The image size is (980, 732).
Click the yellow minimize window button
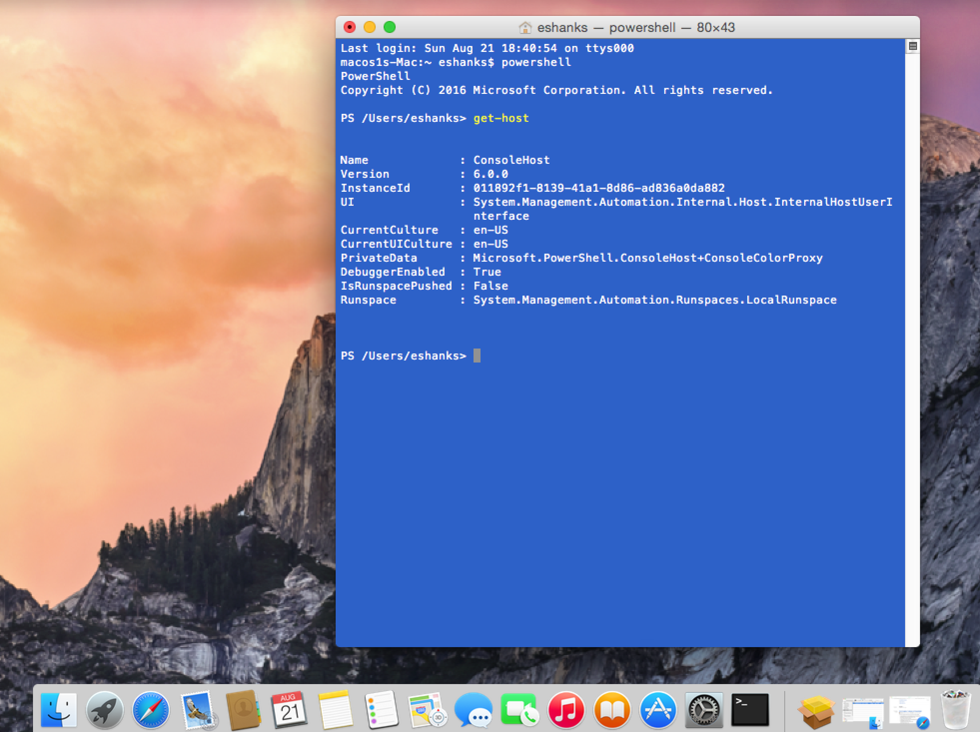click(x=370, y=27)
